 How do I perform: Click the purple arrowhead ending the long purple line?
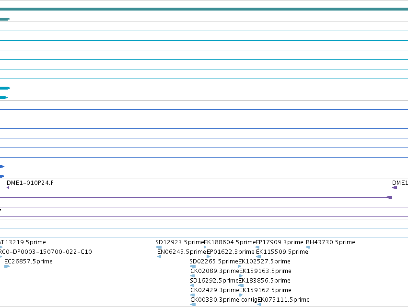(389, 197)
